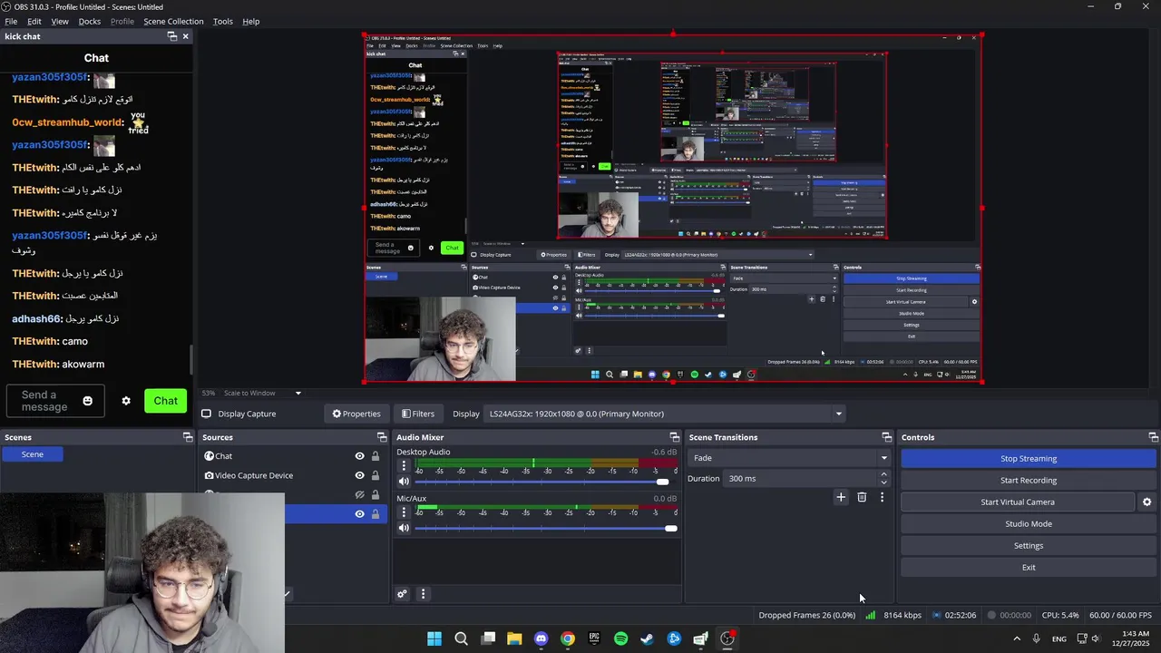Toggle lock on the highlighted source row
This screenshot has height=653, width=1161.
[x=376, y=514]
